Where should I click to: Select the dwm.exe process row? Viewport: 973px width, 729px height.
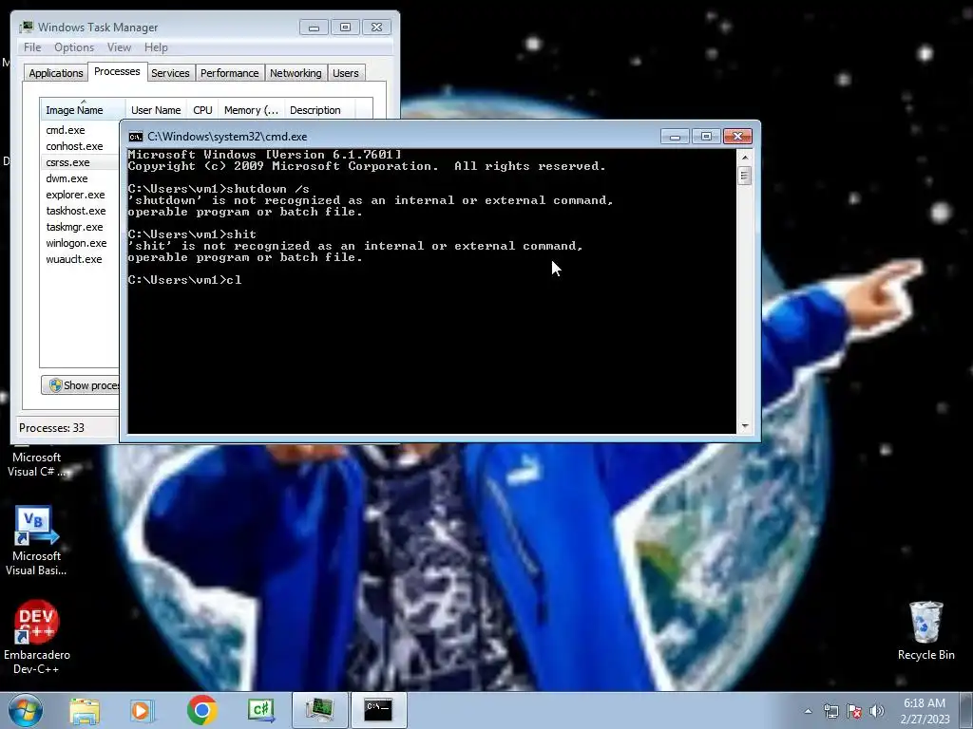pyautogui.click(x=80, y=178)
